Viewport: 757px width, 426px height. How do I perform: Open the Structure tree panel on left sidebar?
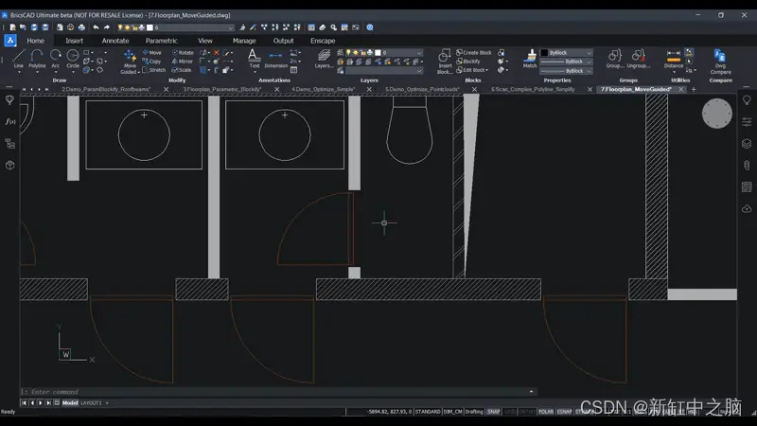pos(9,144)
